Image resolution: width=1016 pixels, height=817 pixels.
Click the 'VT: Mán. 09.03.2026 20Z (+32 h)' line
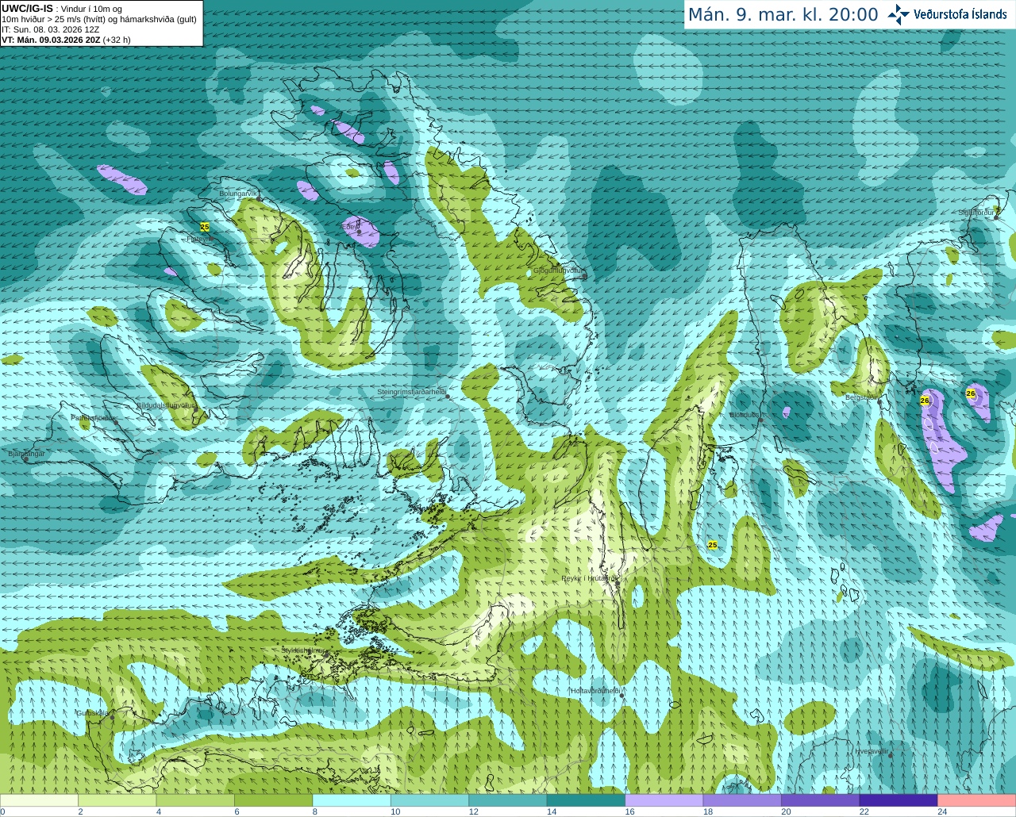[x=66, y=40]
